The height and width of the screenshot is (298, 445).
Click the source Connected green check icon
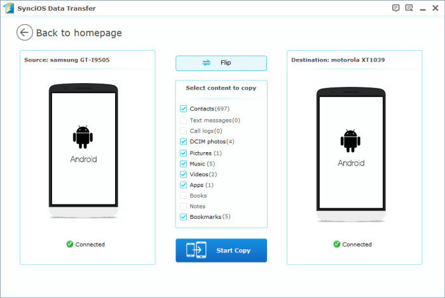pos(70,244)
